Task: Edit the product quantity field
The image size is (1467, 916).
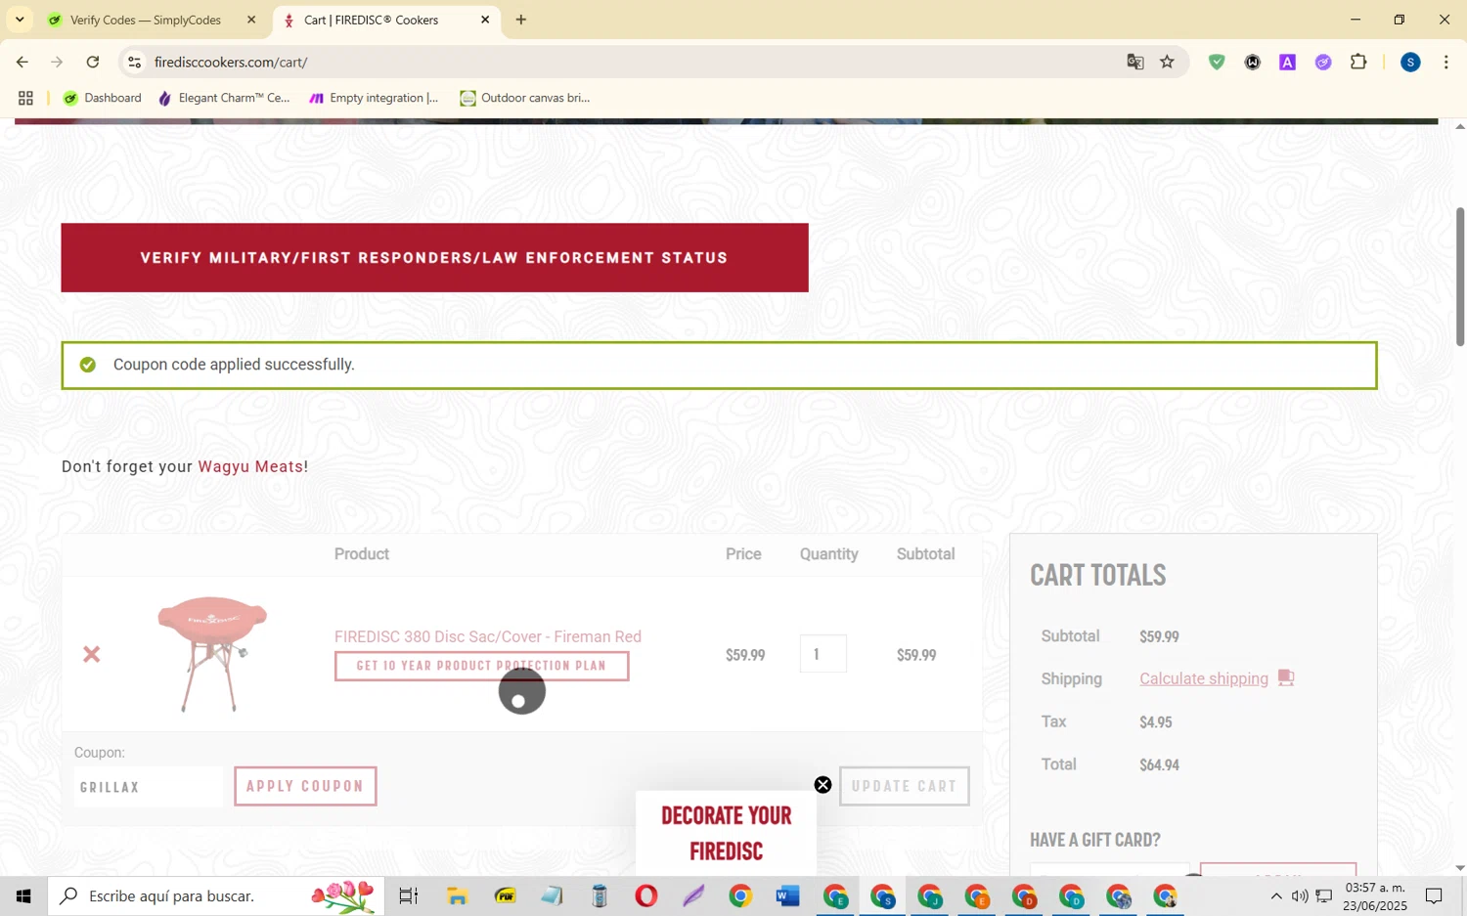Action: (x=822, y=654)
